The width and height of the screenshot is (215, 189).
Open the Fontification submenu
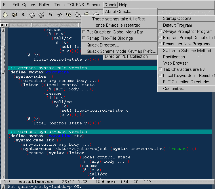point(174,57)
